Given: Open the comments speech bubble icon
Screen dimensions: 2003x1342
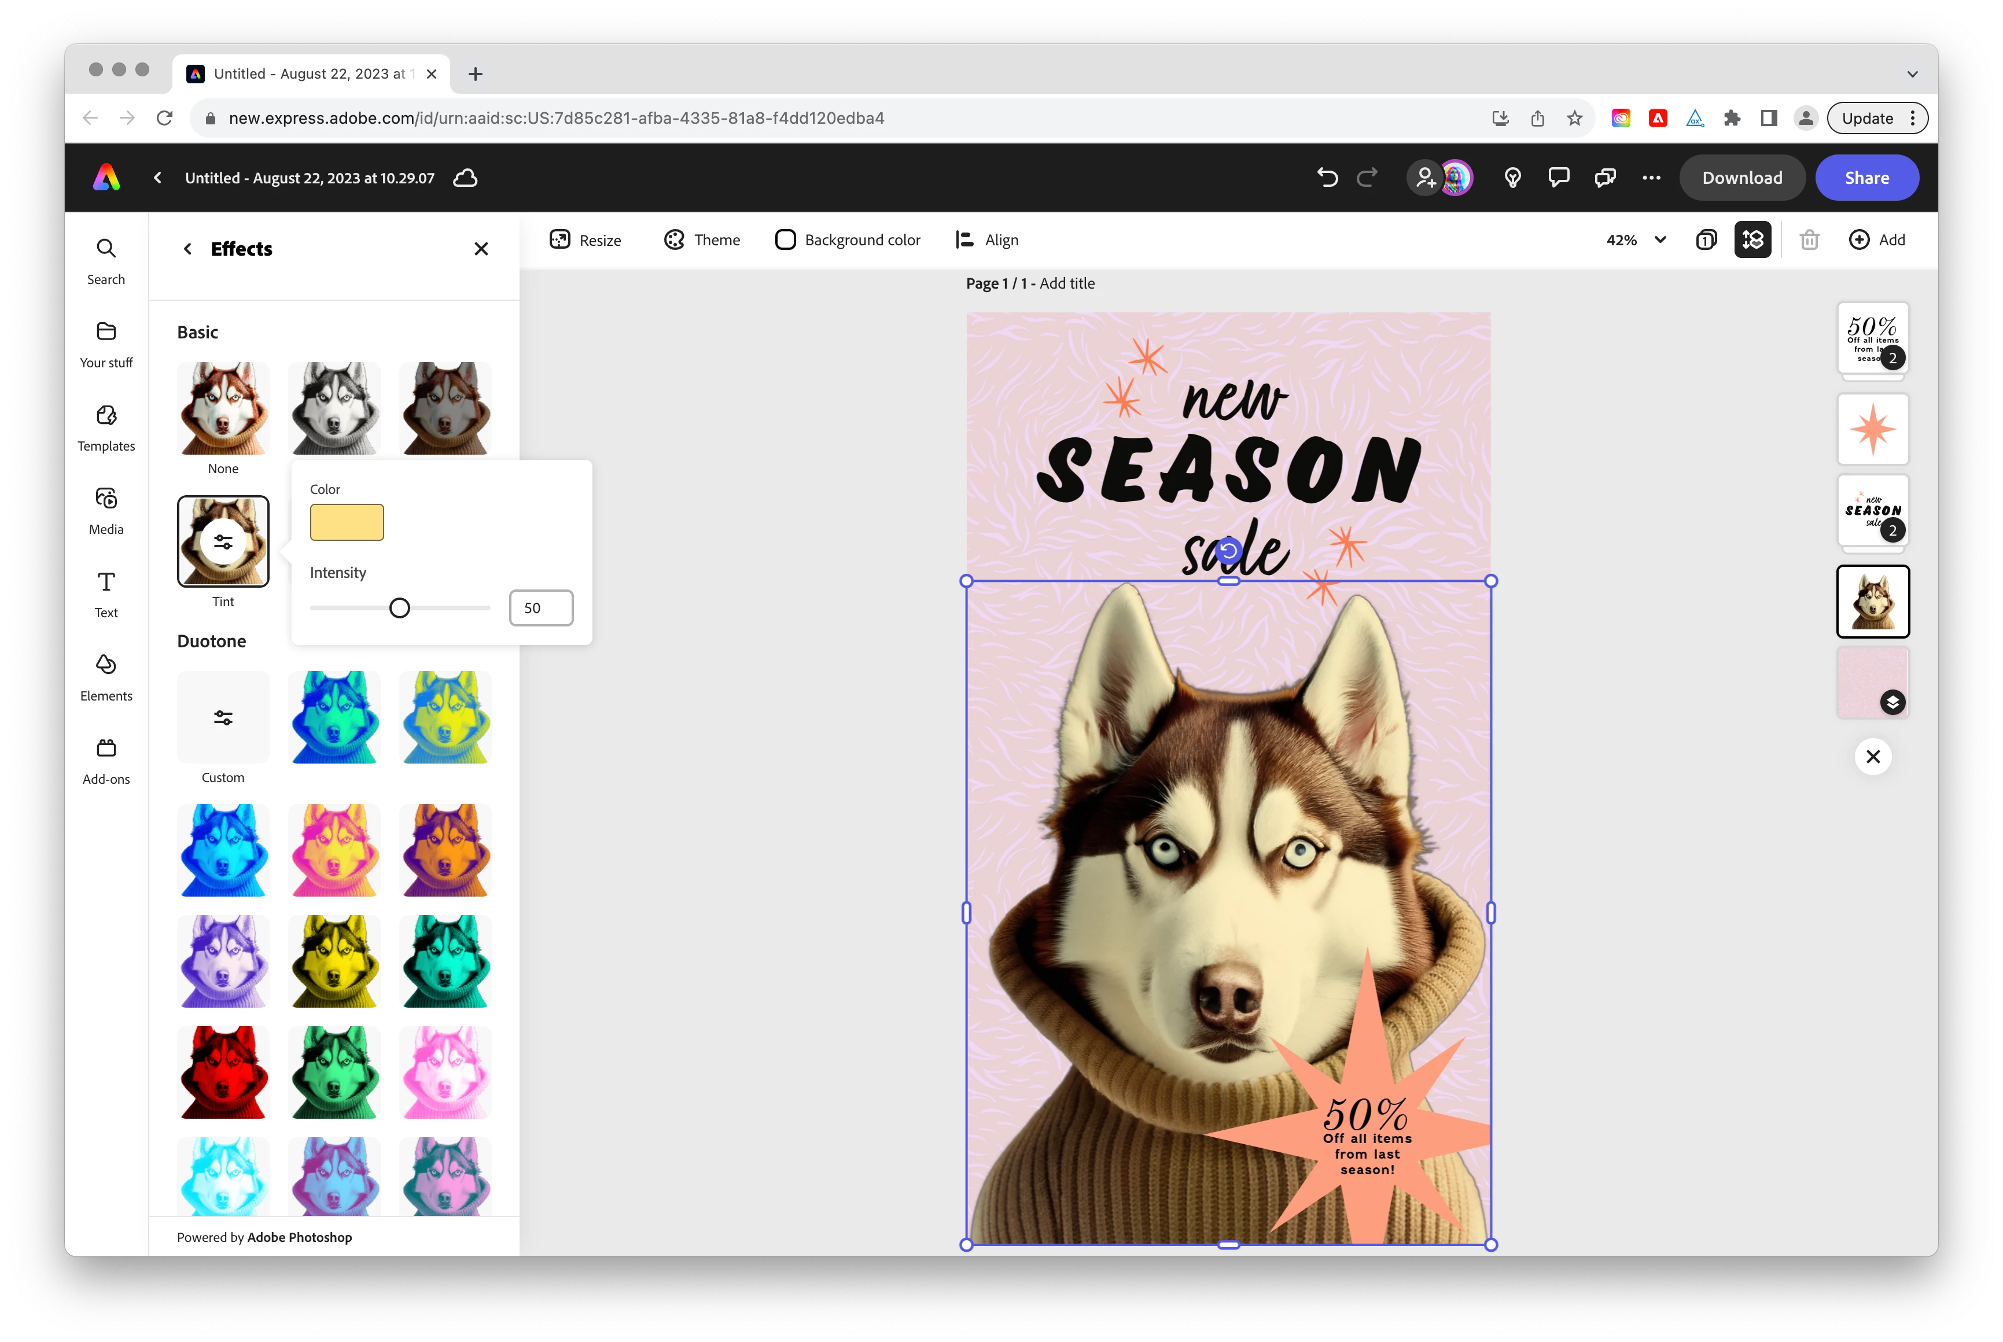Looking at the screenshot, I should [x=1559, y=178].
